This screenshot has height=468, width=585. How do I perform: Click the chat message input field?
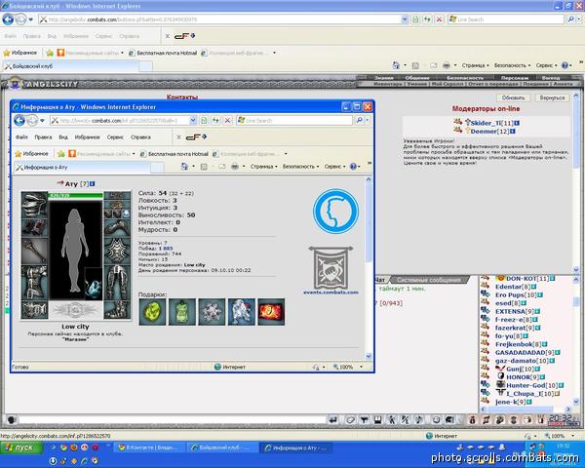172,420
